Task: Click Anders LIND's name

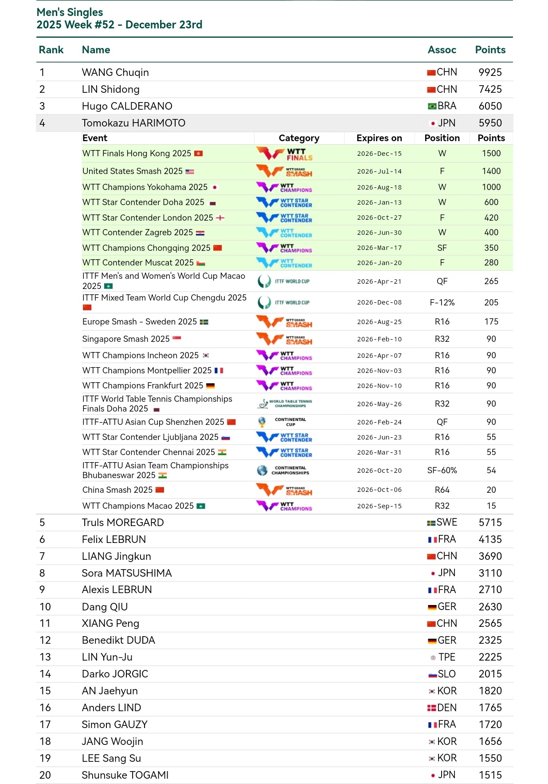Action: (x=111, y=708)
